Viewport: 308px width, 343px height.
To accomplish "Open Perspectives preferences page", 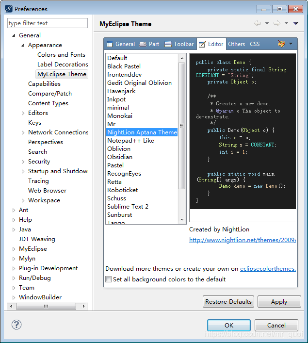I will coord(46,142).
